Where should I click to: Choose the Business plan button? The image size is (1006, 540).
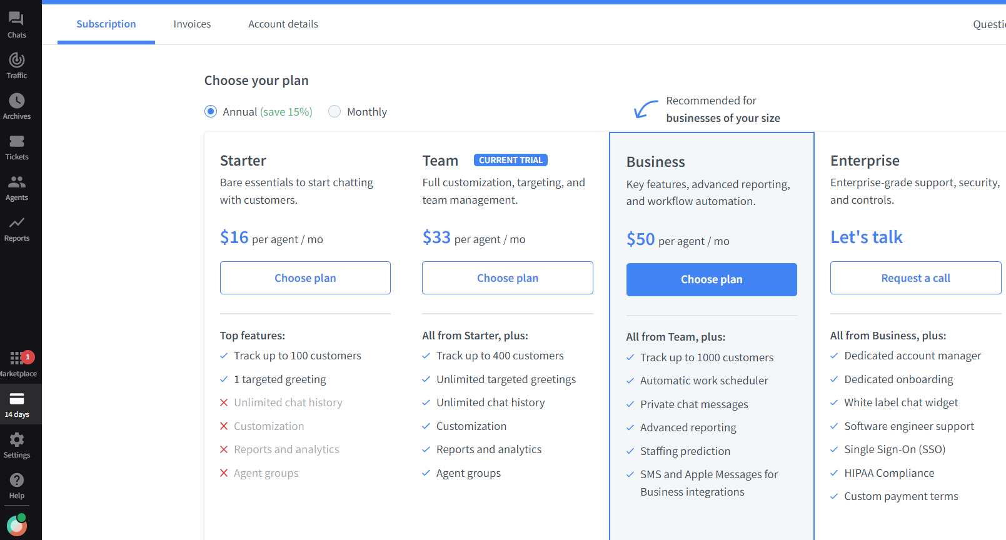coord(712,279)
